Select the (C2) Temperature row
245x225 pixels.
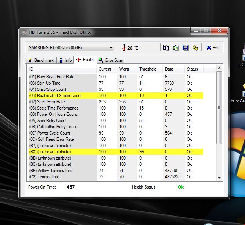pos(116,177)
